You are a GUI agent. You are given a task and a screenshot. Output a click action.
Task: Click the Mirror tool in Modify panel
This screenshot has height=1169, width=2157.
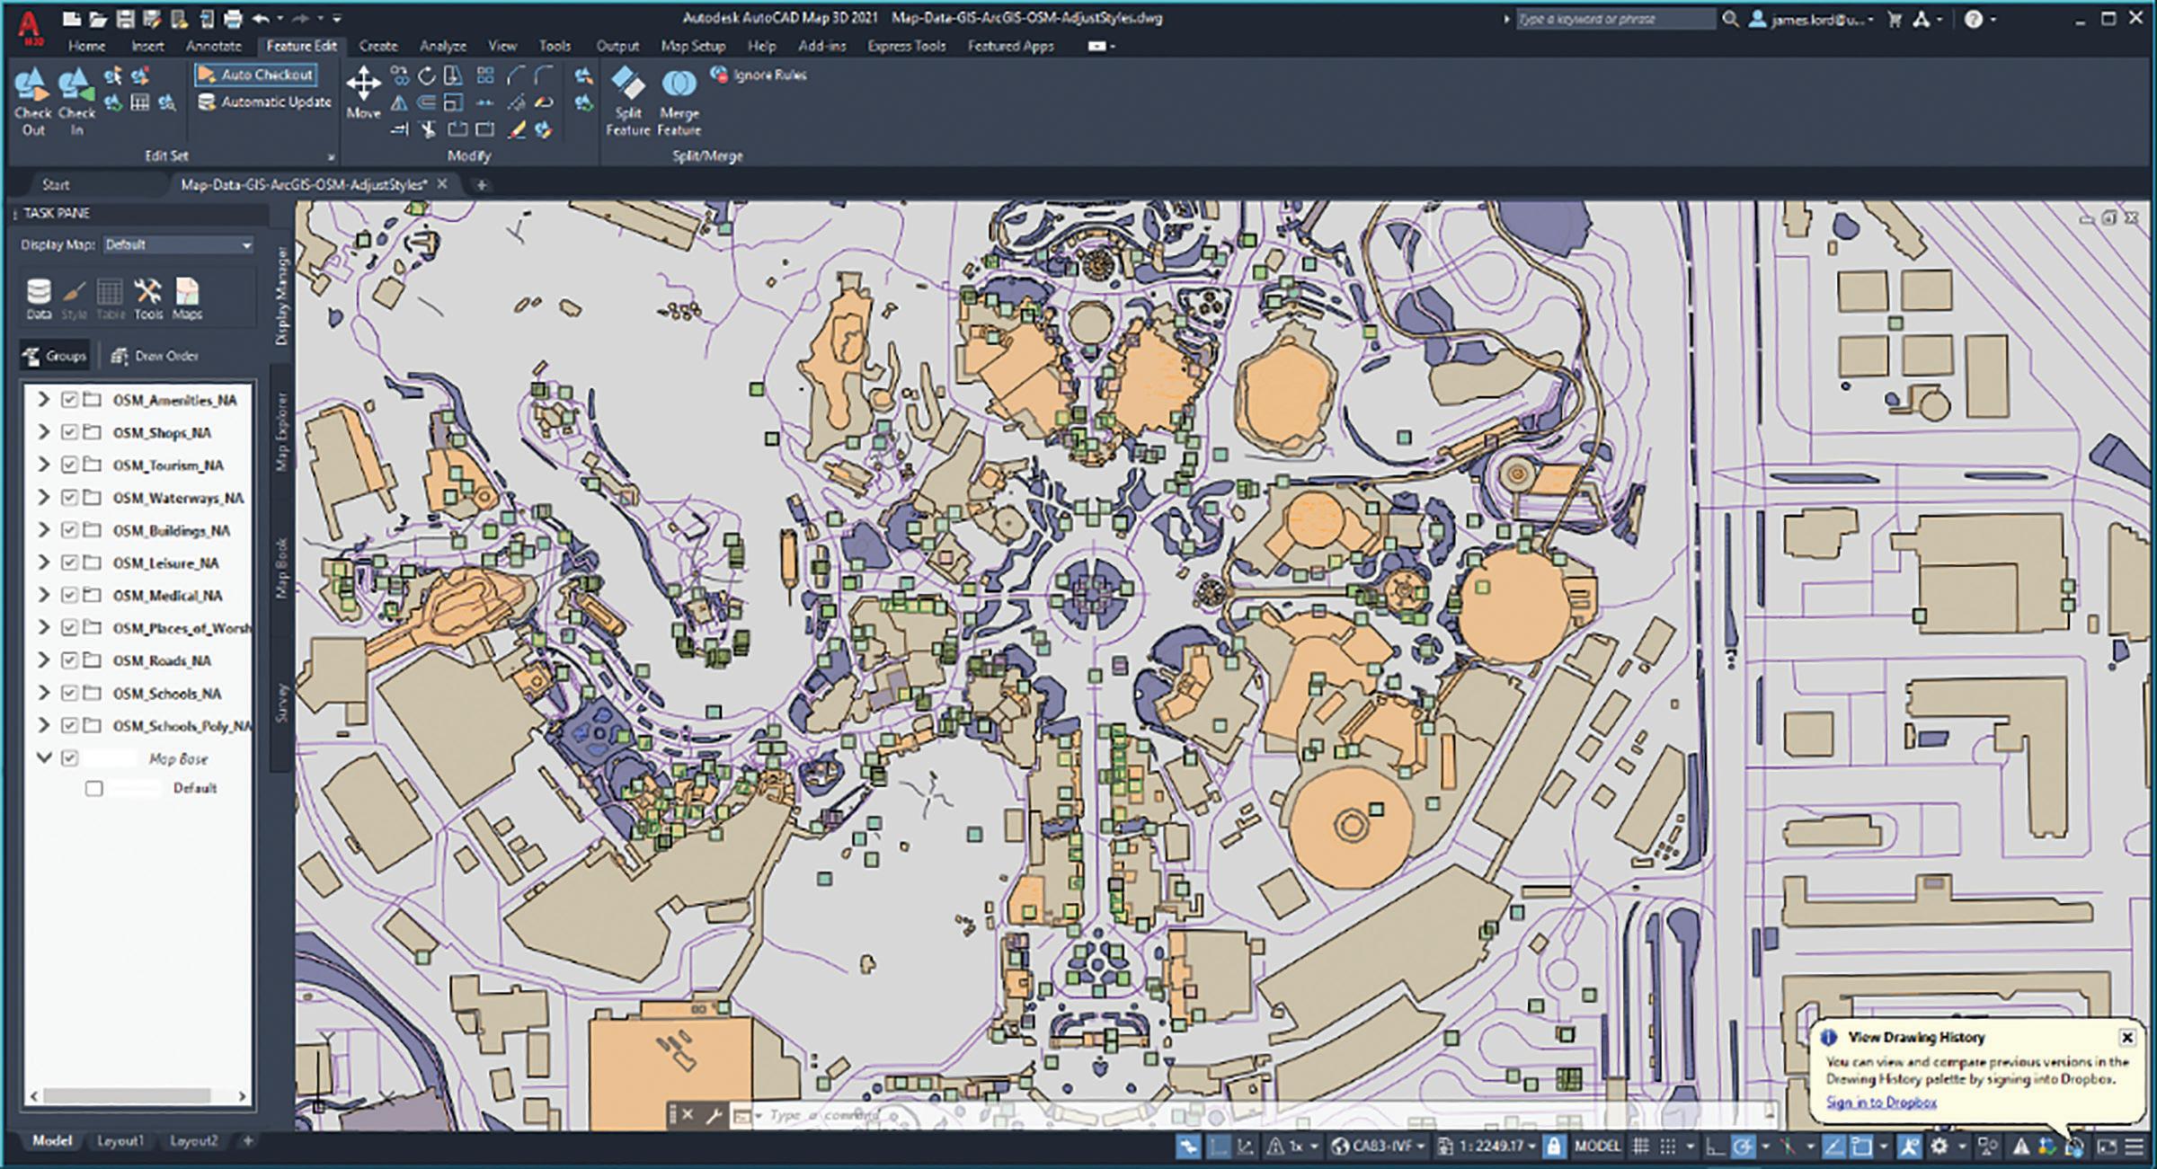399,102
